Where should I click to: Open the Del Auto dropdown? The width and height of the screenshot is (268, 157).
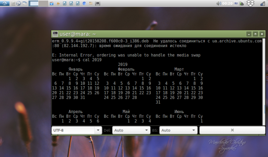[x=131, y=130]
